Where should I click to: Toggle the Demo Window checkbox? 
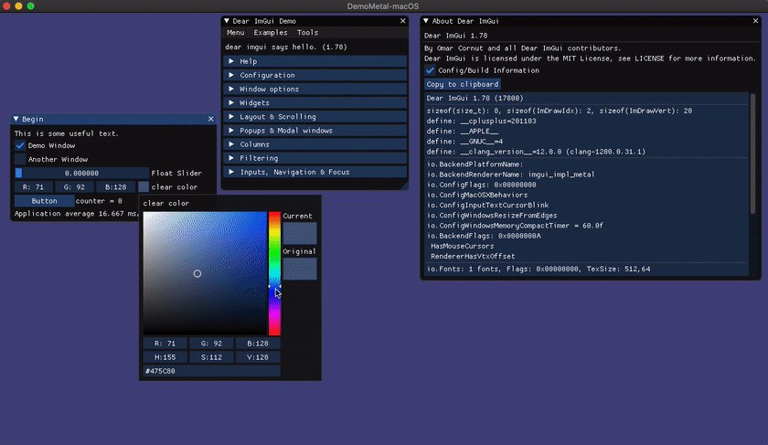(19, 145)
